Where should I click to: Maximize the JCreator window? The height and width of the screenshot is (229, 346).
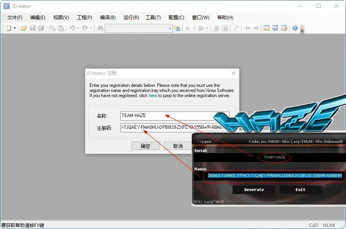click(319, 6)
